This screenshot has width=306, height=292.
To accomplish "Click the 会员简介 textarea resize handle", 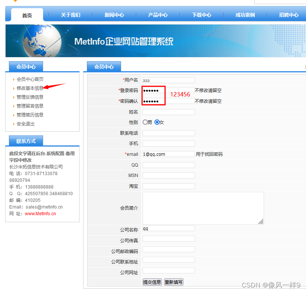I will pyautogui.click(x=261, y=222).
